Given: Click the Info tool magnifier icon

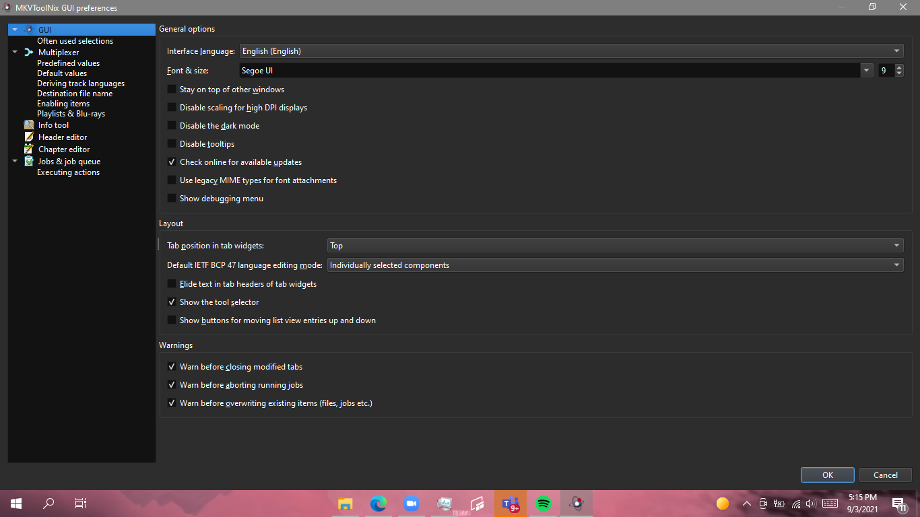Looking at the screenshot, I should (x=28, y=125).
